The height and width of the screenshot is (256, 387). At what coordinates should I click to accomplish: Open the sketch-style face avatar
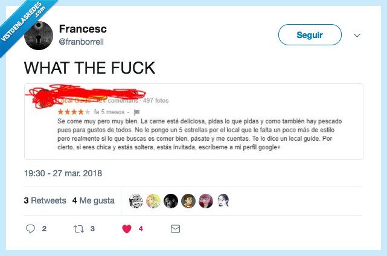pyautogui.click(x=223, y=201)
